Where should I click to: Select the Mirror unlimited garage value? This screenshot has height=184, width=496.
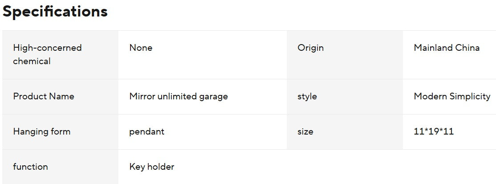tap(179, 96)
